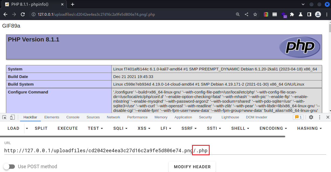The height and width of the screenshot is (172, 331).
Task: Reload the phpinfo page
Action: [23, 14]
